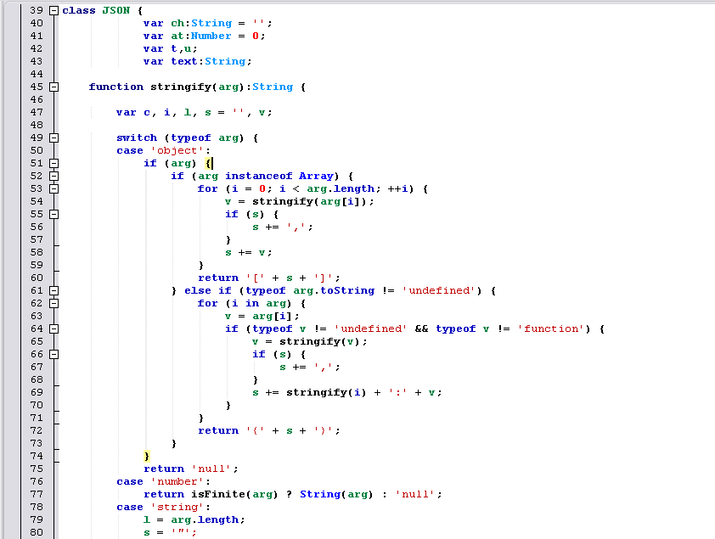Collapse the else if fold on line 61
Screen dimensions: 715x539
click(x=53, y=290)
